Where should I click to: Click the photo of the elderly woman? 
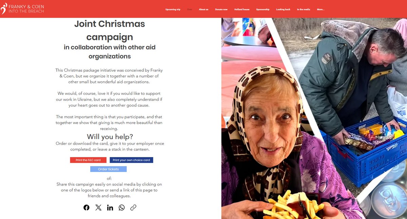[271, 142]
